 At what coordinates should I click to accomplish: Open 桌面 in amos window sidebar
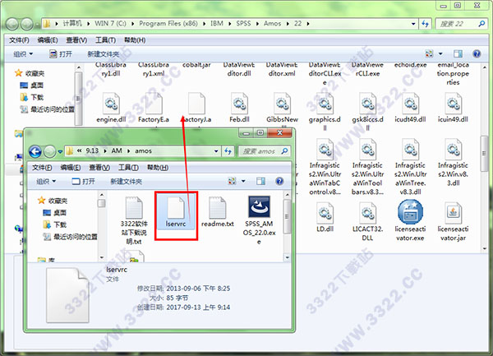(54, 213)
